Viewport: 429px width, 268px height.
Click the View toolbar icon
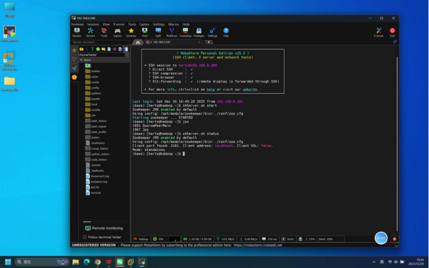[144, 32]
